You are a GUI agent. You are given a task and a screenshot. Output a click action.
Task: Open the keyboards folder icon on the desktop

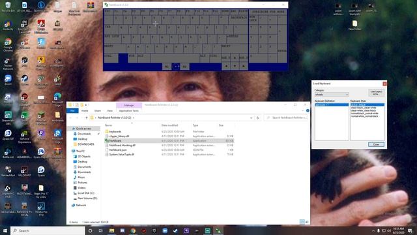coord(57,116)
